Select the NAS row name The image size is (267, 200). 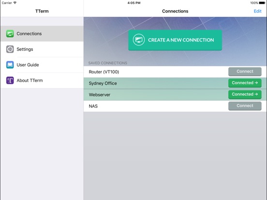pyautogui.click(x=93, y=106)
